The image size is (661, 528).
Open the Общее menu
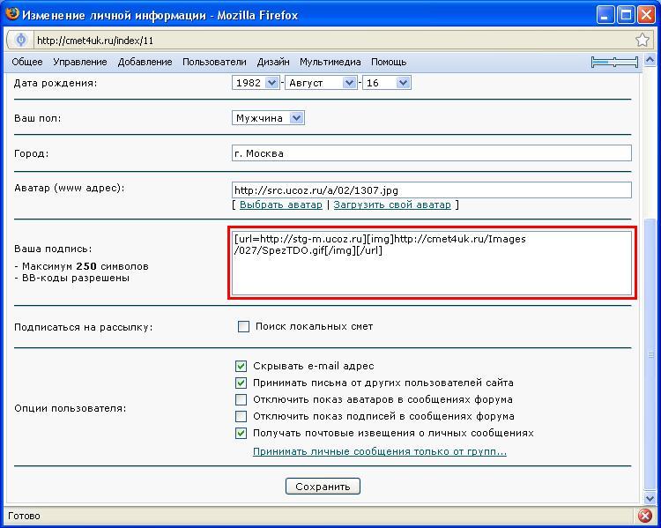(27, 62)
